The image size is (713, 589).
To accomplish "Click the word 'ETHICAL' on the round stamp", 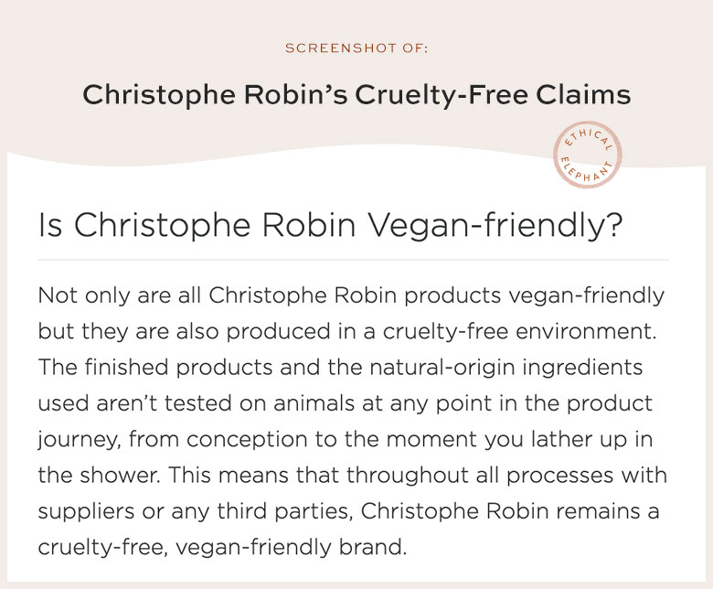I will coord(589,138).
